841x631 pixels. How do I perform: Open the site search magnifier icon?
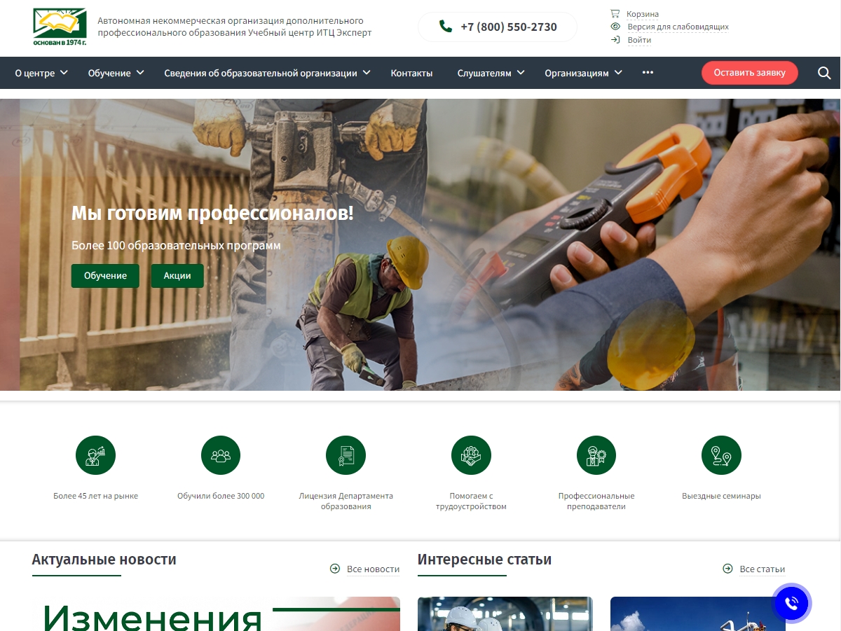coord(824,73)
